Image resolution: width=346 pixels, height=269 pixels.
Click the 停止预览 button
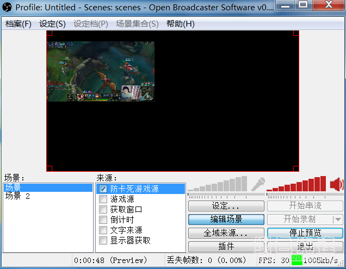[x=305, y=233]
